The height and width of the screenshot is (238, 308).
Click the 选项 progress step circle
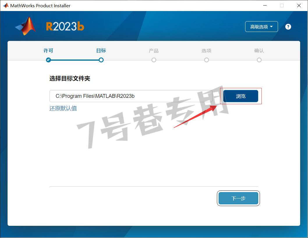point(206,60)
